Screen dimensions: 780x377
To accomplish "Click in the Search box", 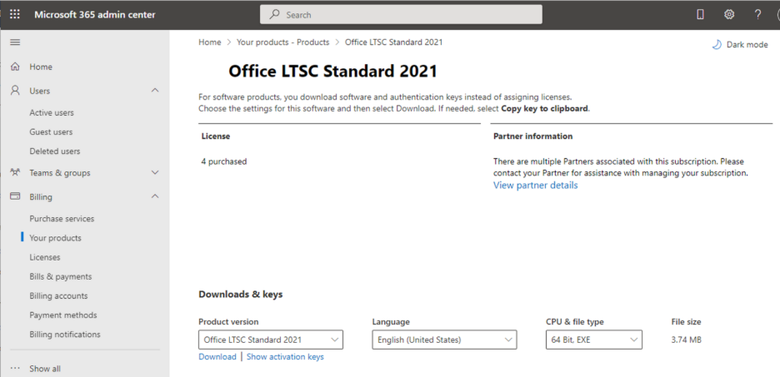I will (x=401, y=14).
